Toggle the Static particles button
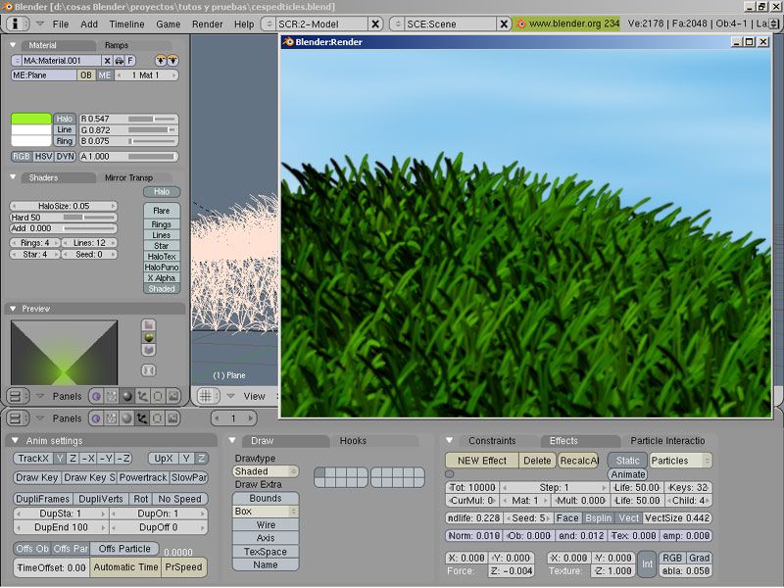 pos(627,461)
